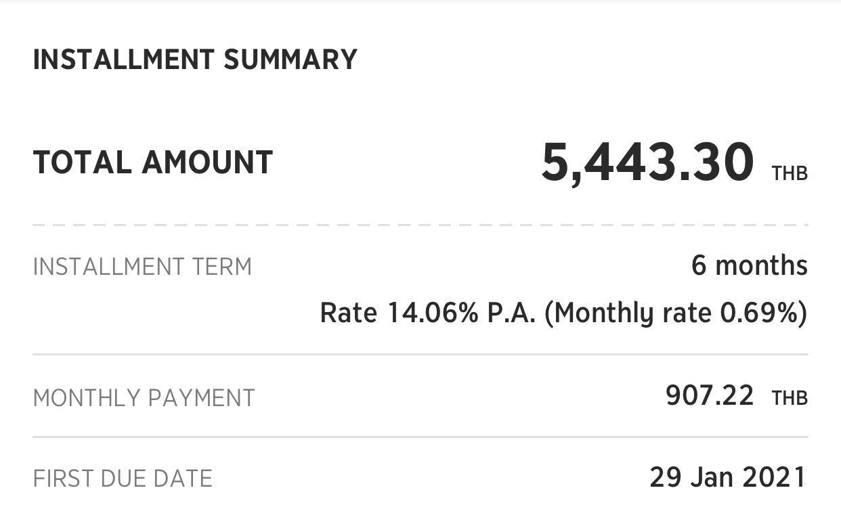Tap the word SUMMARY in the heading
Viewport: 841px width, 528px height.
290,60
